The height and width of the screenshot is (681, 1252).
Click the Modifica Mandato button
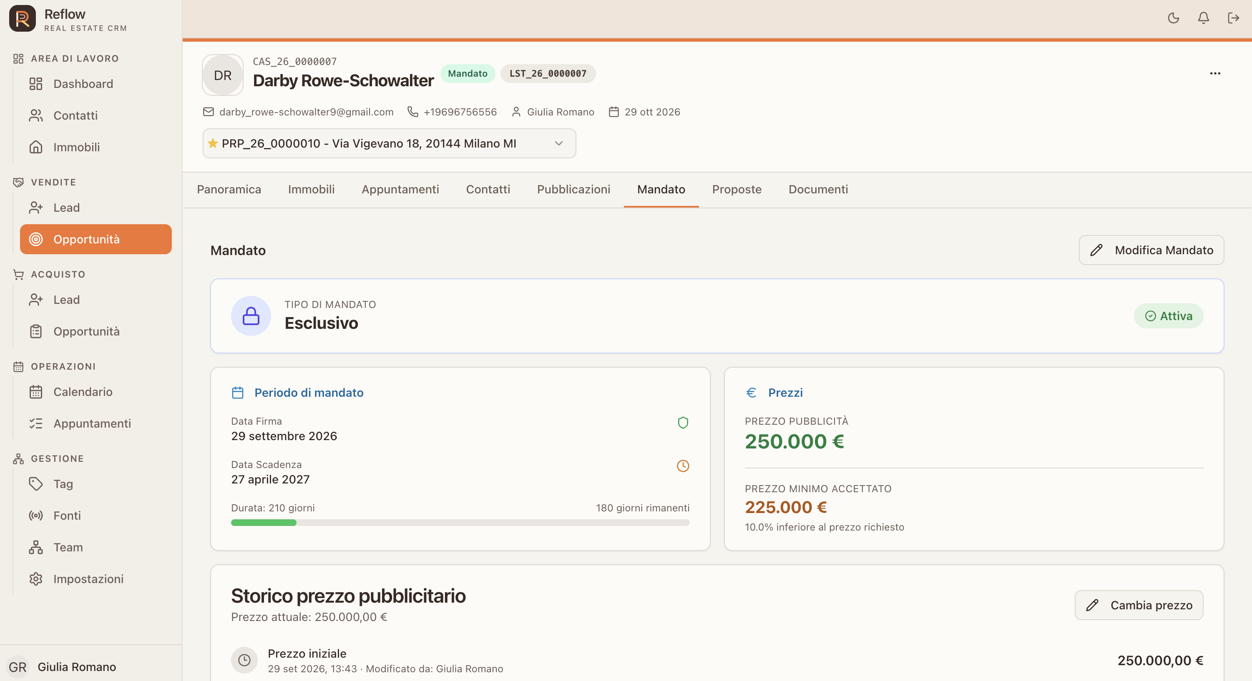(1151, 250)
